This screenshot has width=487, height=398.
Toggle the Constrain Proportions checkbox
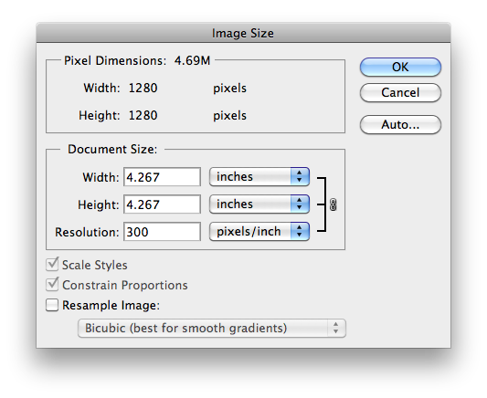point(52,285)
